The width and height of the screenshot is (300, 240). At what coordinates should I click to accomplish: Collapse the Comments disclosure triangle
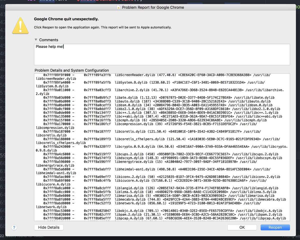pyautogui.click(x=36, y=40)
